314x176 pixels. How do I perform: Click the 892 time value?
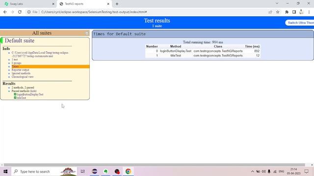(257, 51)
